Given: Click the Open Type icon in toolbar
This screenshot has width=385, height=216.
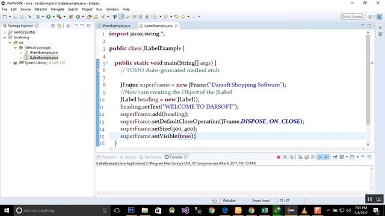Looking at the screenshot, I should (x=90, y=17).
